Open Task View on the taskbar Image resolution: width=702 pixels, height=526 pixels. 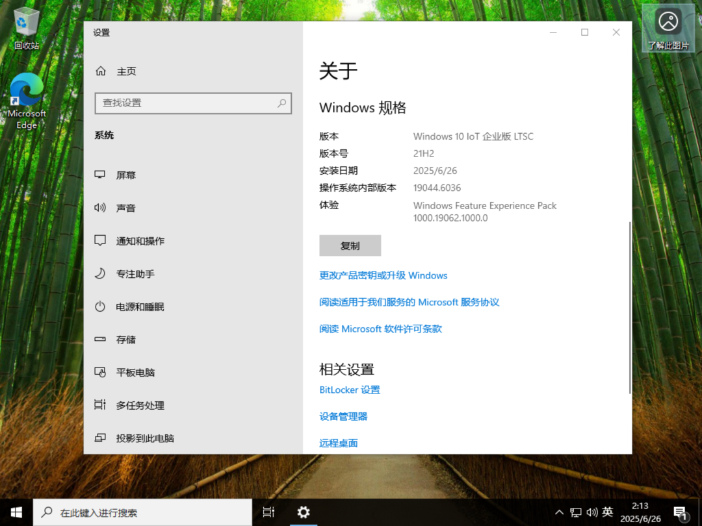click(268, 512)
